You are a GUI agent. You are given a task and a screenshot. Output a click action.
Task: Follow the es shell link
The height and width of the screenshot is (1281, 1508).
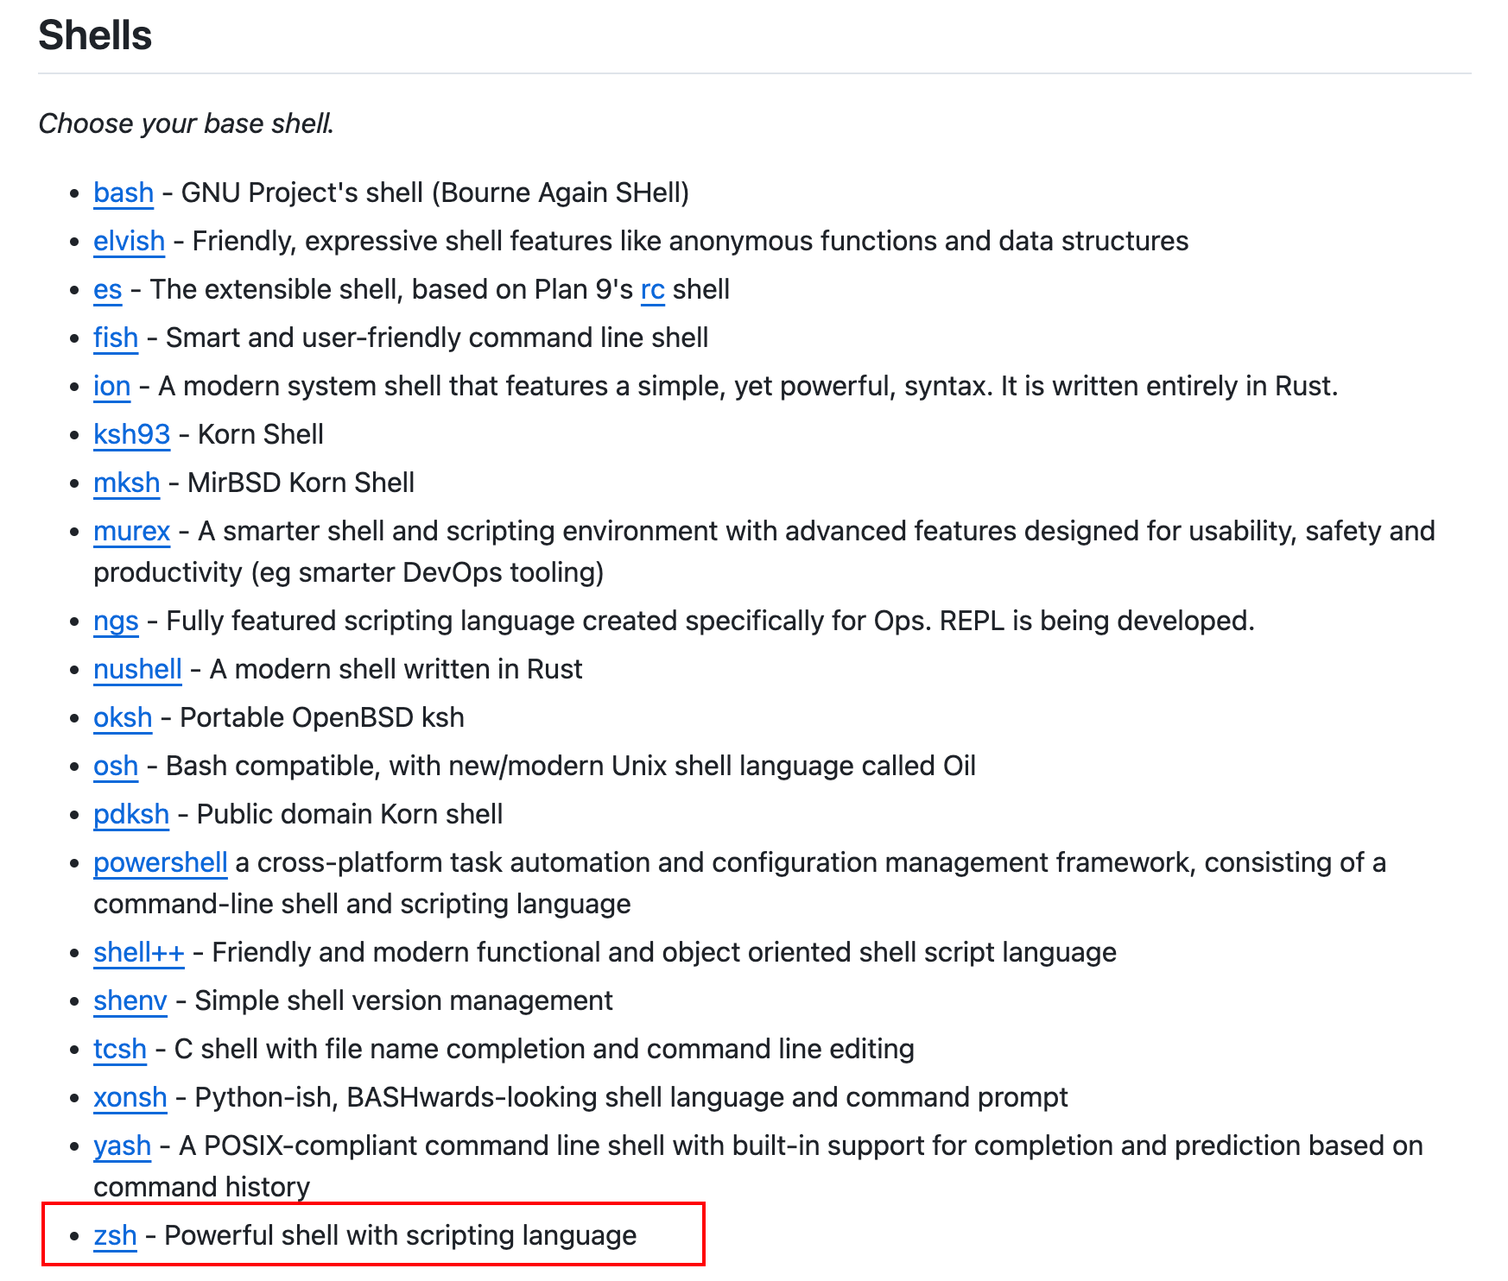click(x=107, y=289)
